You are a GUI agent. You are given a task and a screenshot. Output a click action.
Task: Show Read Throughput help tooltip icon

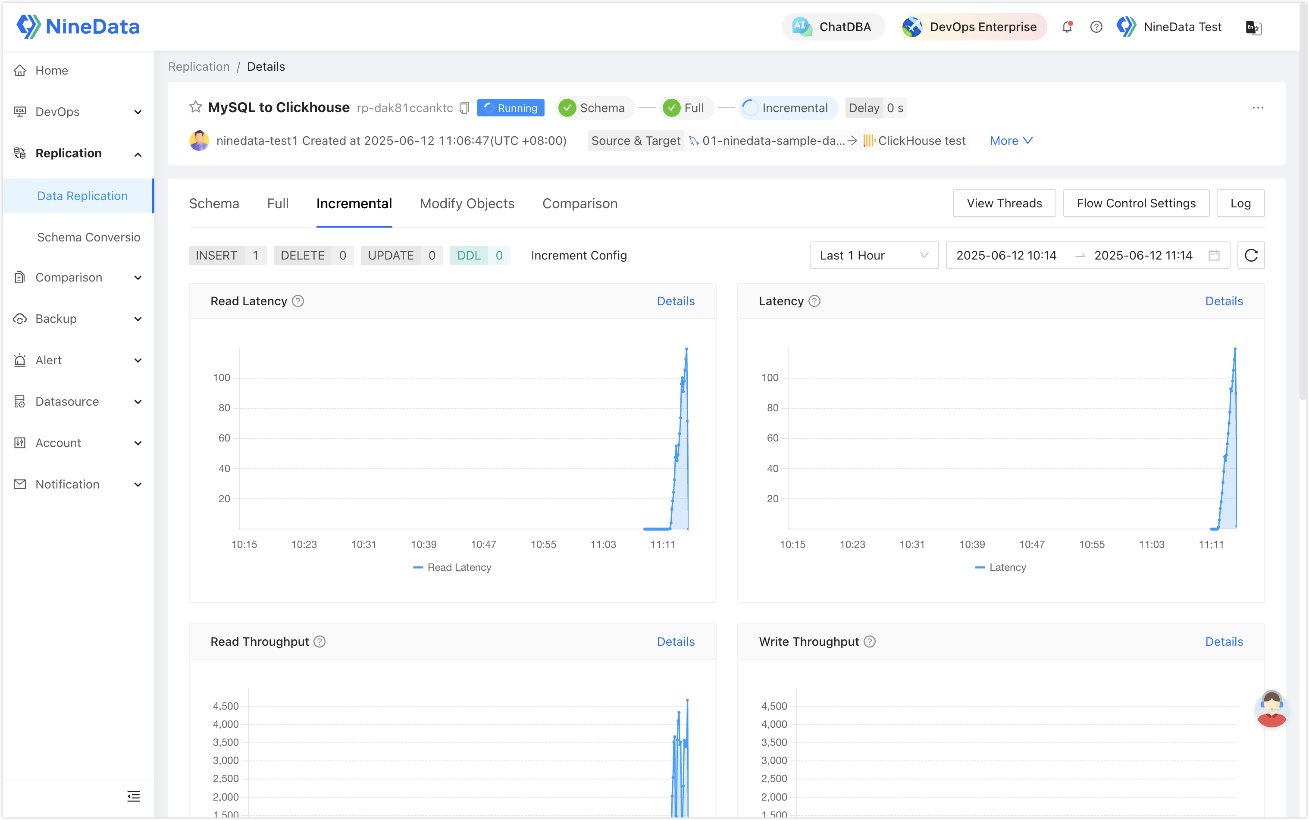pos(319,642)
